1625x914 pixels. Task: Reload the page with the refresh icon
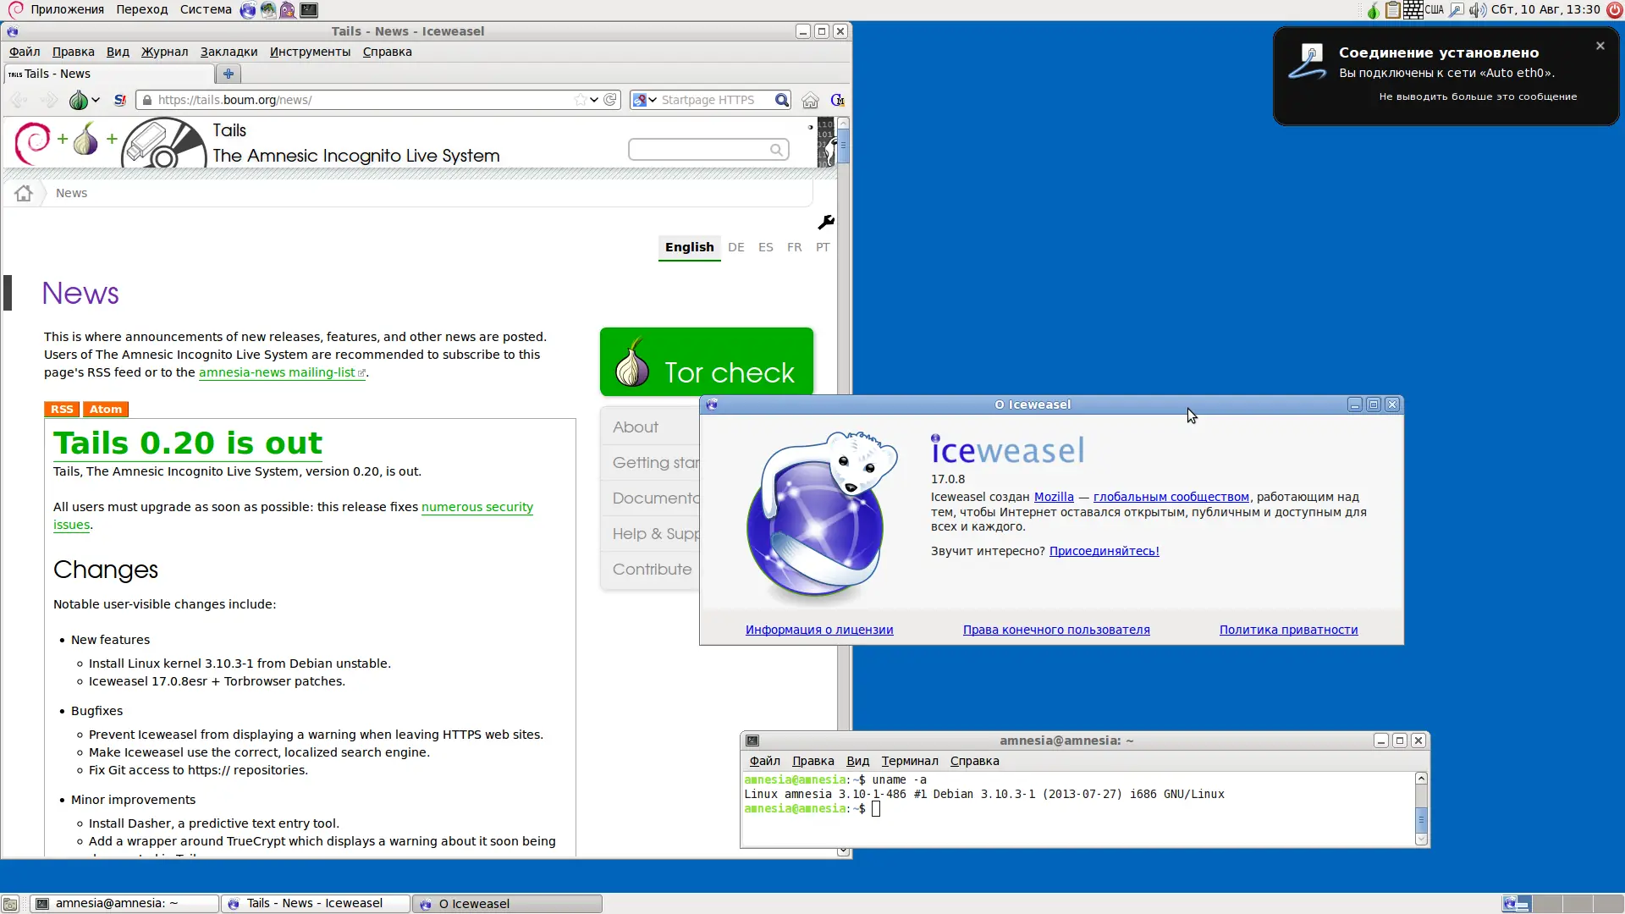point(610,100)
